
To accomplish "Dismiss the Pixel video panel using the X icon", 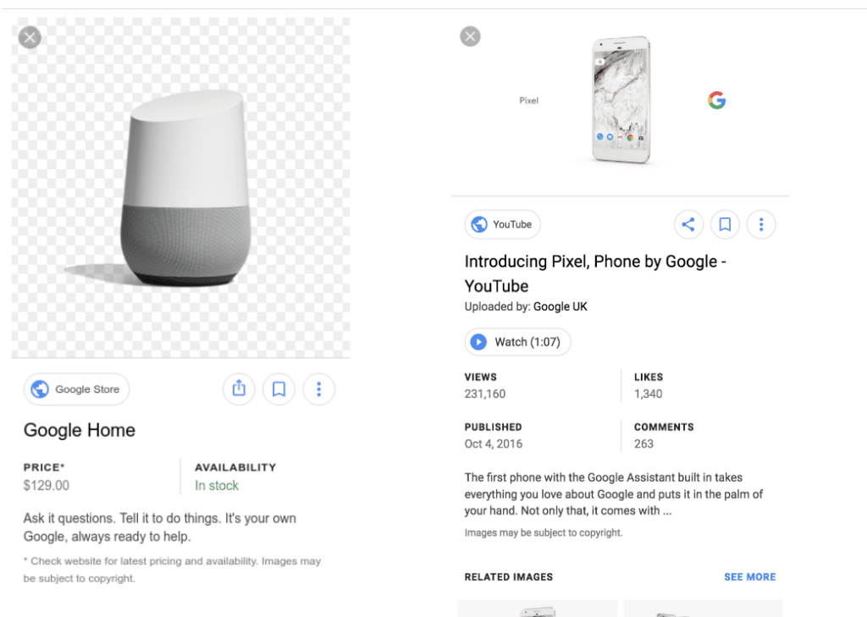I will click(470, 36).
